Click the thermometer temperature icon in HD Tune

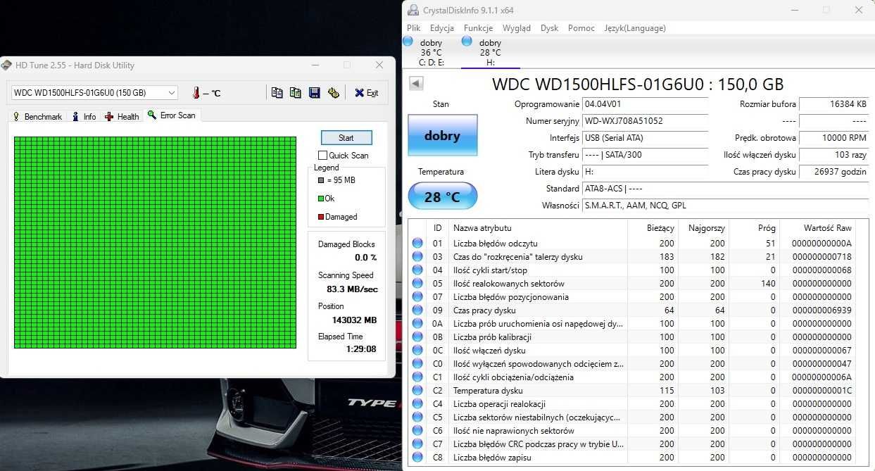tap(196, 93)
